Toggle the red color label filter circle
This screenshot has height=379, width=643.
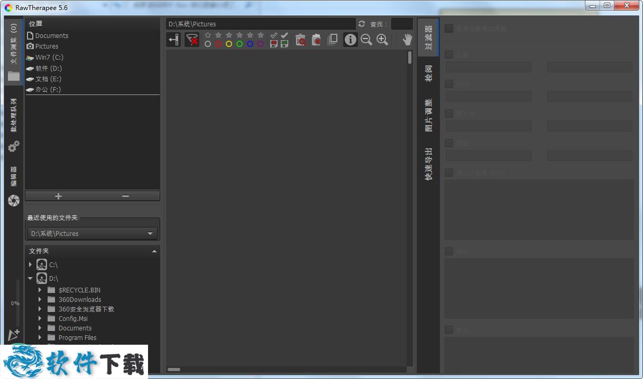218,44
